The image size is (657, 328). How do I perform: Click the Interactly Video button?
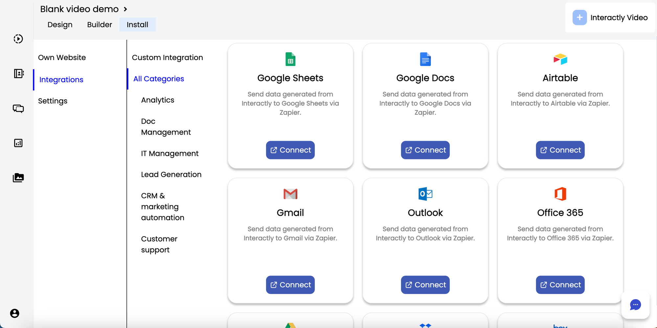pos(610,18)
